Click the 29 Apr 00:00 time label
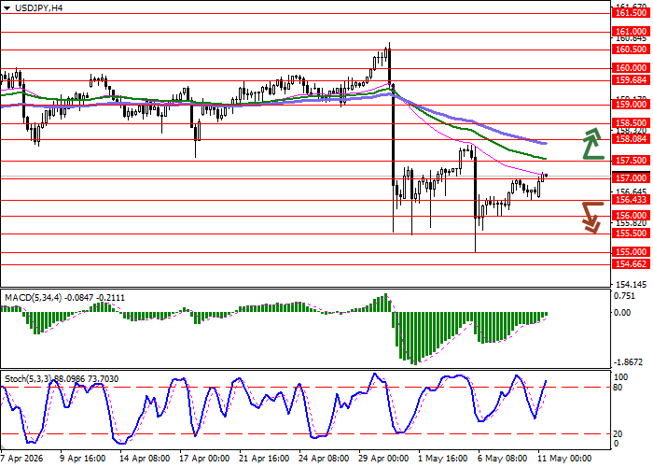Screen dimensions: 653x467 pyautogui.click(x=384, y=459)
